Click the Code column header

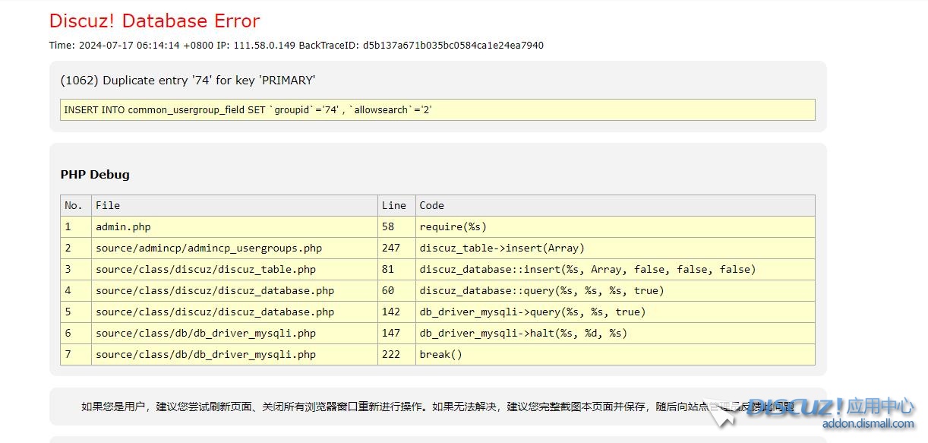431,205
